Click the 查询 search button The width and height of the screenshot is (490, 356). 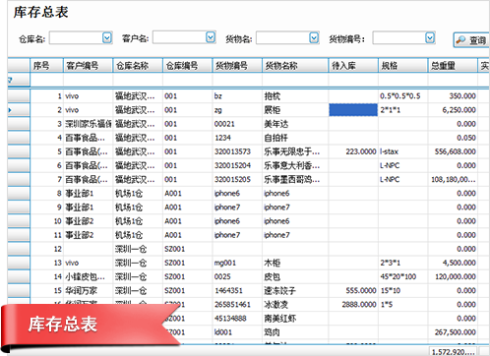(x=471, y=40)
